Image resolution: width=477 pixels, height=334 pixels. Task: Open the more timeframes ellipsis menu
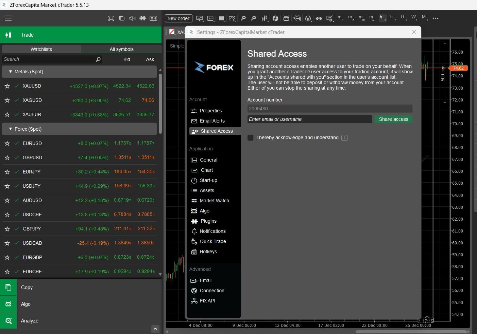pos(436,18)
